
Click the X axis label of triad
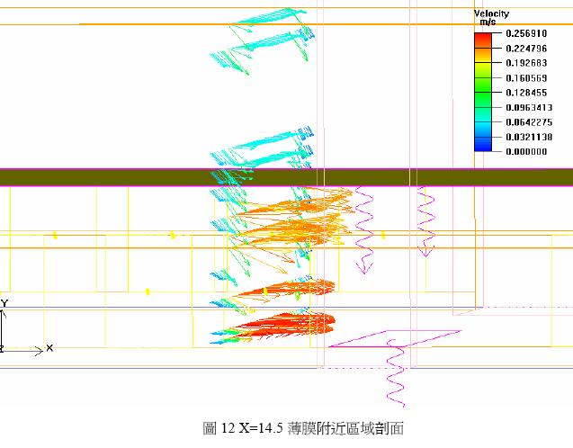coord(49,348)
